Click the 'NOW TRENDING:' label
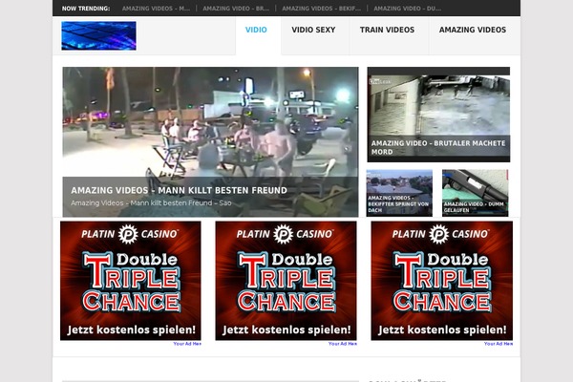 [x=86, y=9]
